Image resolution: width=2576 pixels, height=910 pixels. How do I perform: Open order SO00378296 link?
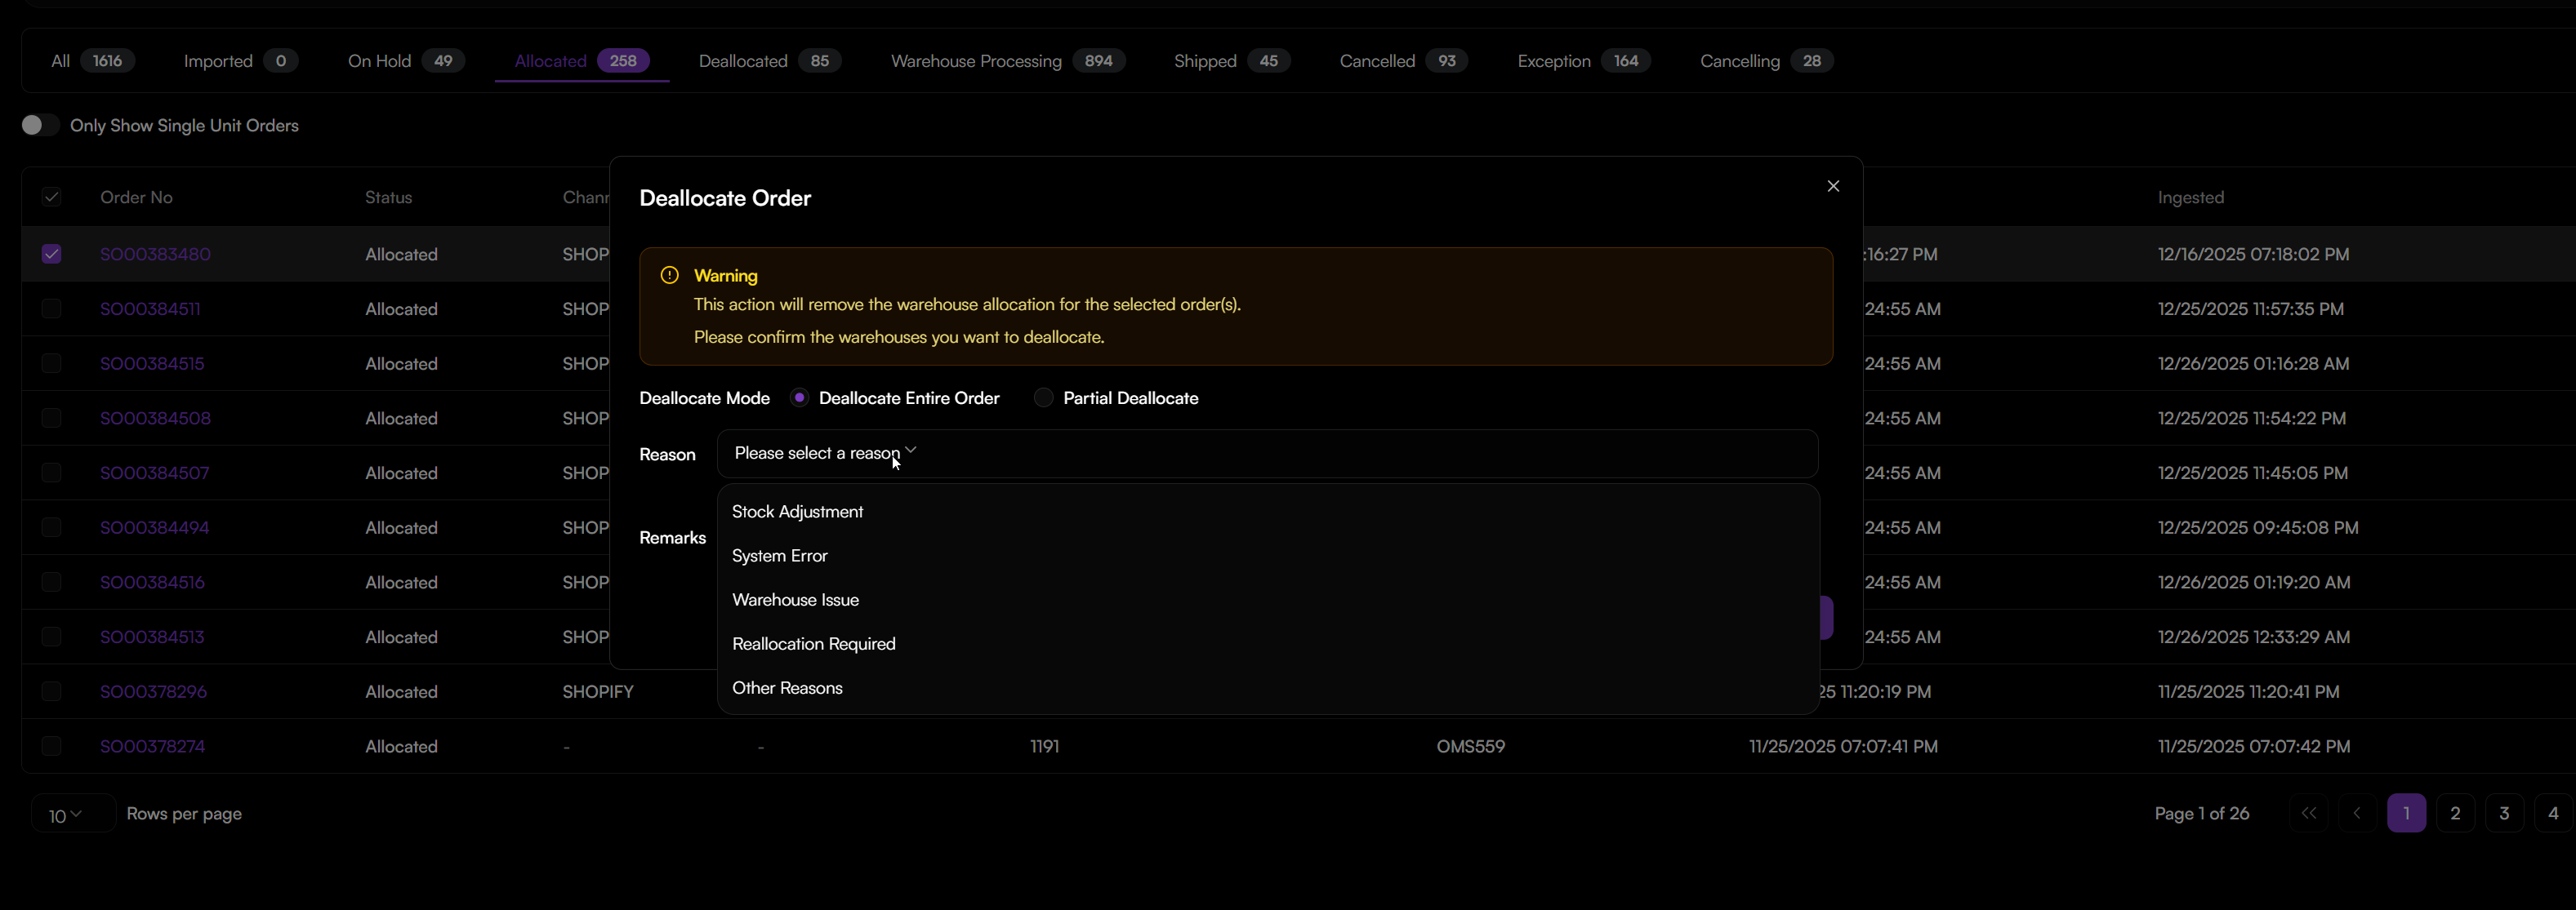click(153, 691)
